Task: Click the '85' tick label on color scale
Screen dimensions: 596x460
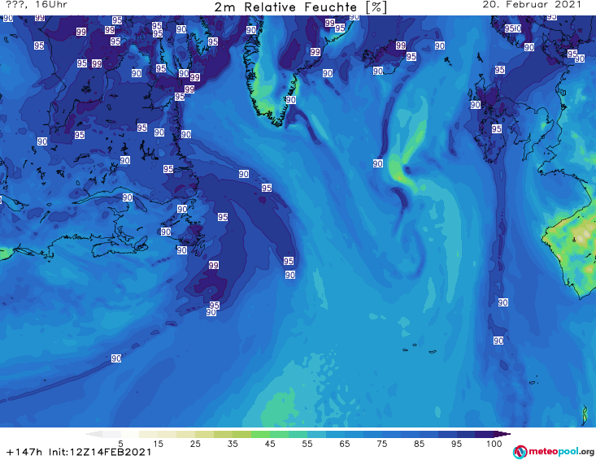Action: tap(420, 444)
